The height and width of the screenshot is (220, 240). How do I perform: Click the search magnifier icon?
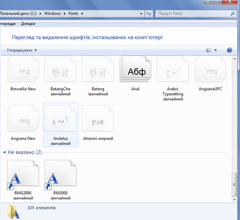[x=233, y=14]
